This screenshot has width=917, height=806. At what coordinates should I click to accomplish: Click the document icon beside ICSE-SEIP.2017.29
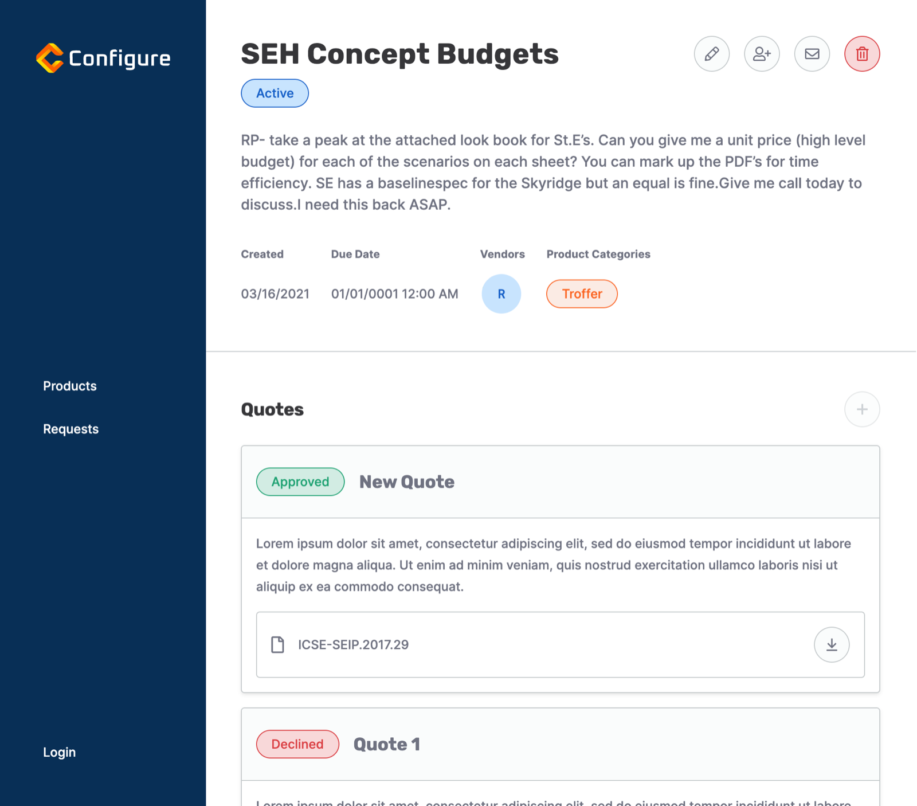[x=277, y=645]
